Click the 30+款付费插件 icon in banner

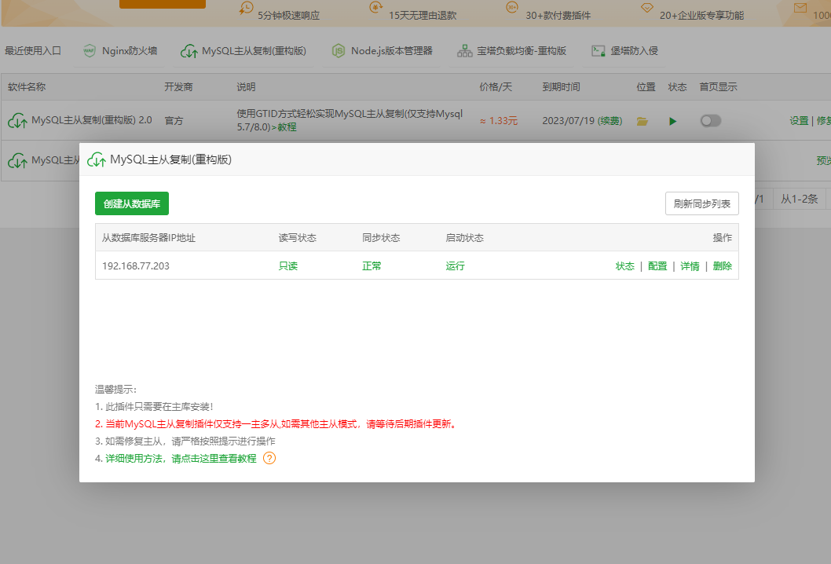(511, 7)
